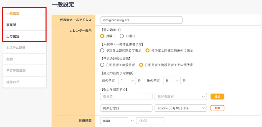Viewport: 262px width, 127px height.
Task: Open 予定更新履歴 in the sidebar
Action: coord(25,71)
